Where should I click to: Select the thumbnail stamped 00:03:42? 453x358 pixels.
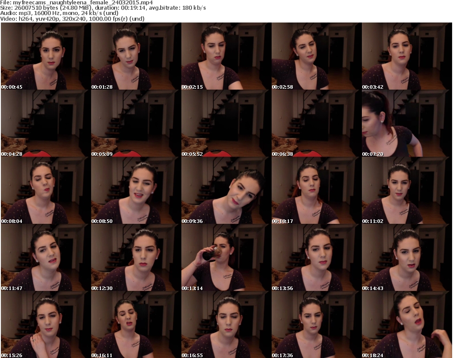coord(407,56)
